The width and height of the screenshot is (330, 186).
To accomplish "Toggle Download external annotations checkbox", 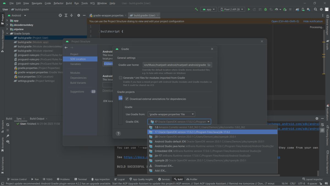I will coord(127,99).
